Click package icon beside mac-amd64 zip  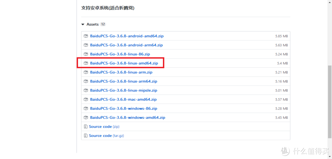click(x=86, y=100)
